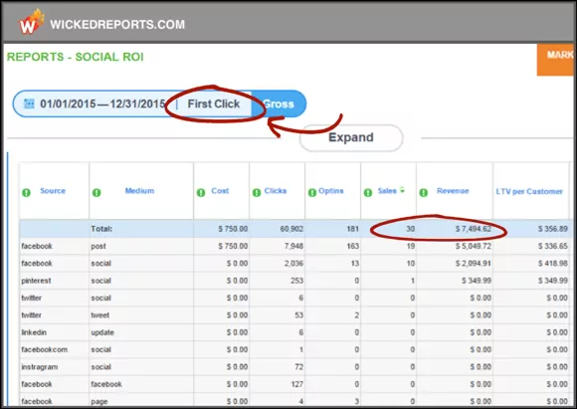Click the REPORTS - SOCIAL ROI heading
The height and width of the screenshot is (409, 577).
(75, 57)
